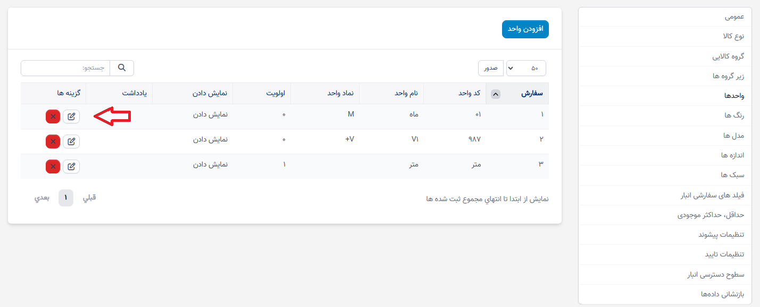Open the گروه کالایی sidebar item

[665, 56]
